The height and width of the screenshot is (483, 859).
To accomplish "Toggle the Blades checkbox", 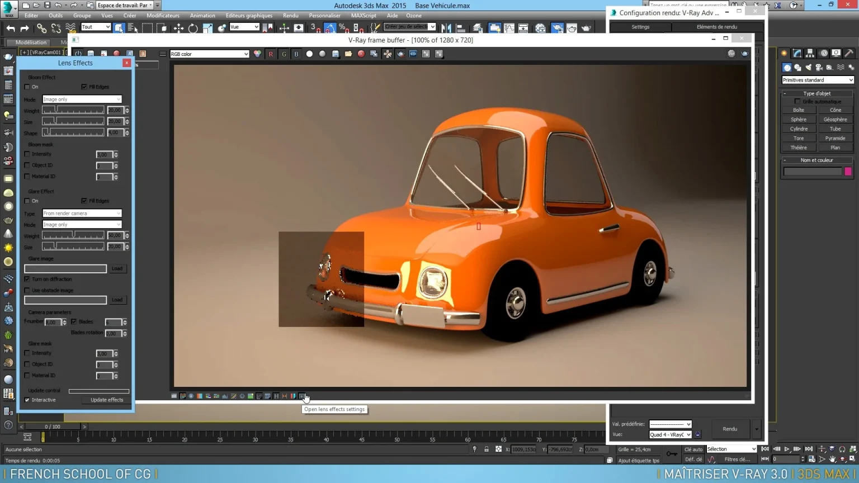I will [74, 321].
